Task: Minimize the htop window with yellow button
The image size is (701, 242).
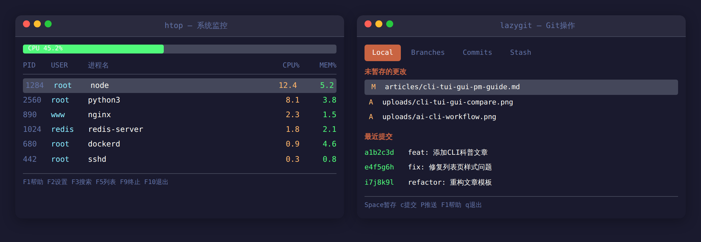Action: [37, 24]
